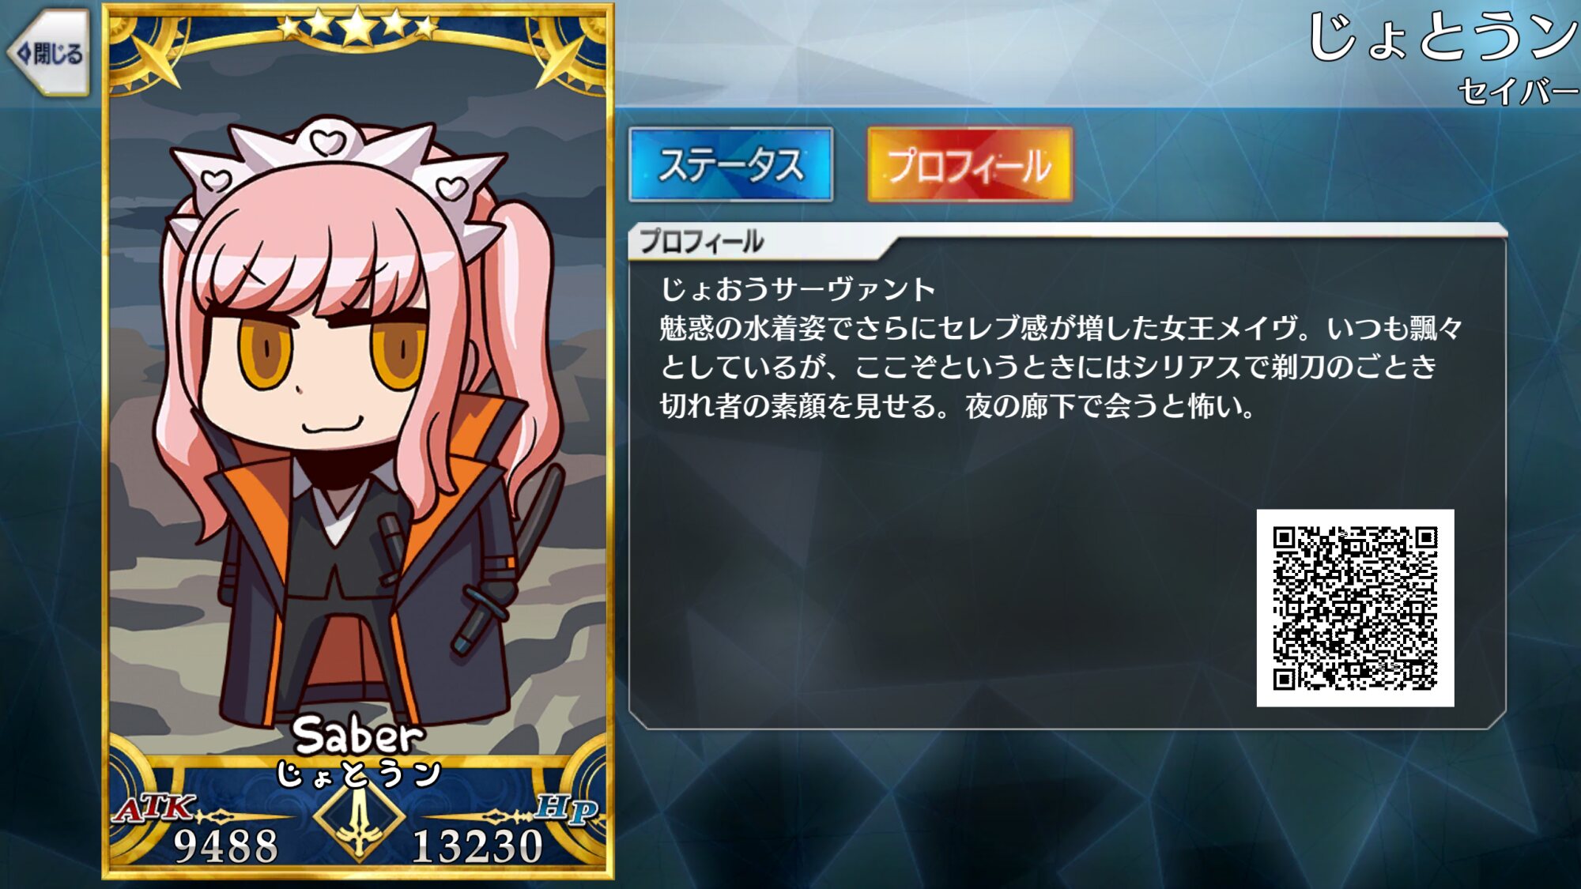Viewport: 1581px width, 889px height.
Task: Click the QR code image
Action: click(1355, 608)
